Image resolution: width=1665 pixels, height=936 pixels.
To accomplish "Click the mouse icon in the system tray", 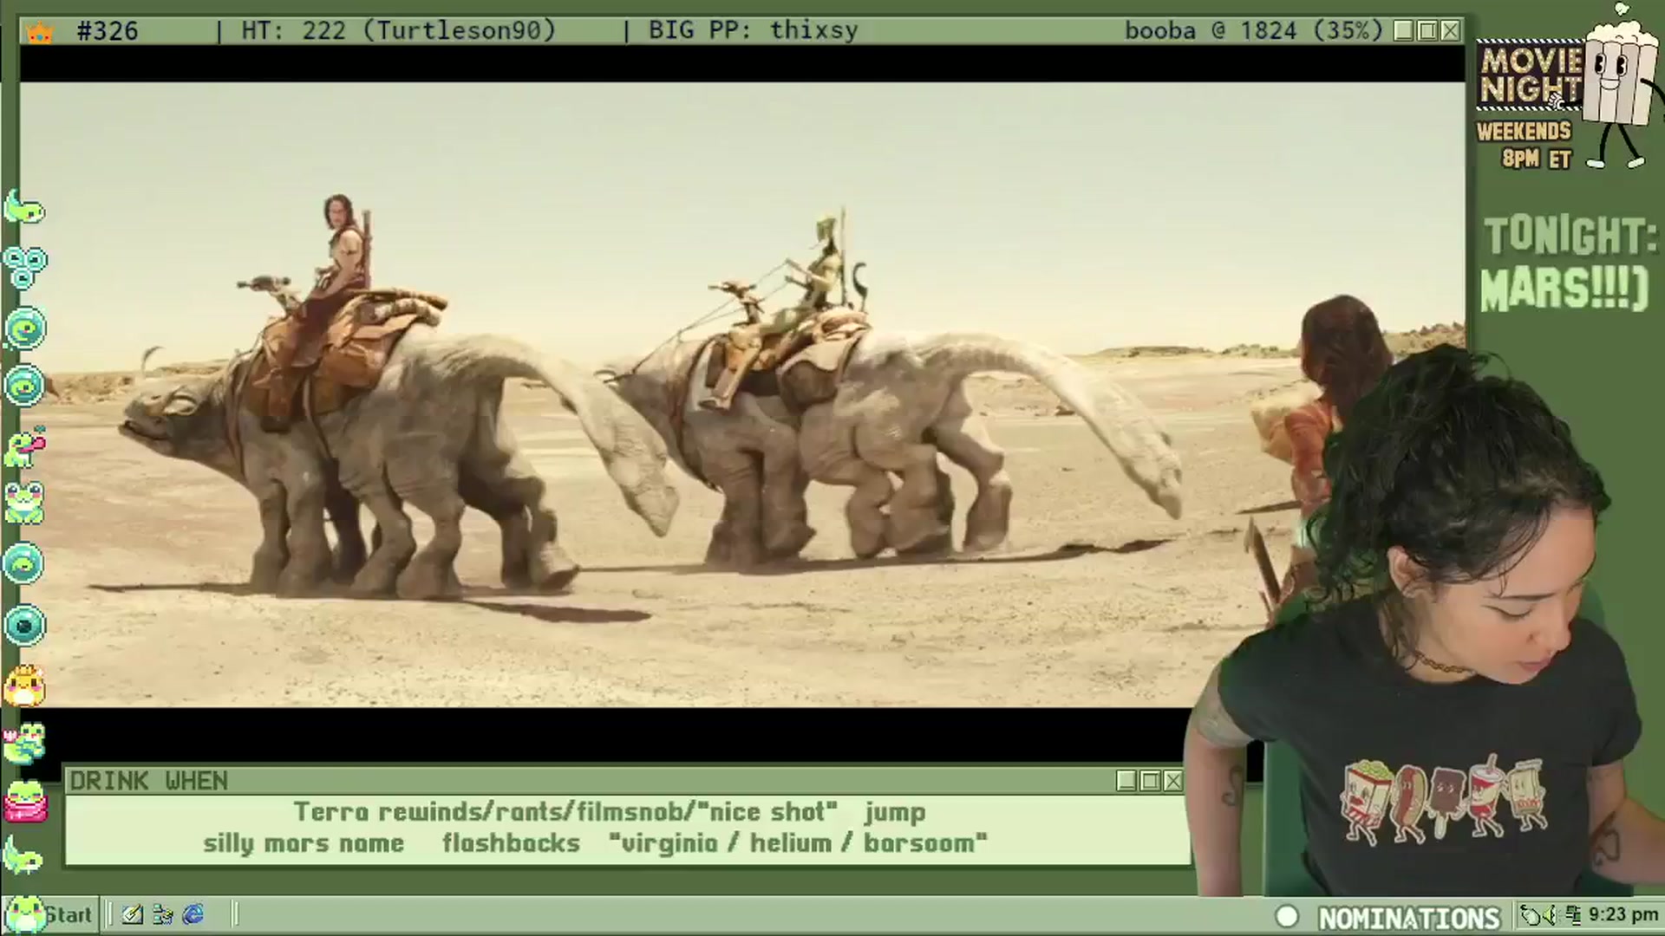I will coord(1532,915).
